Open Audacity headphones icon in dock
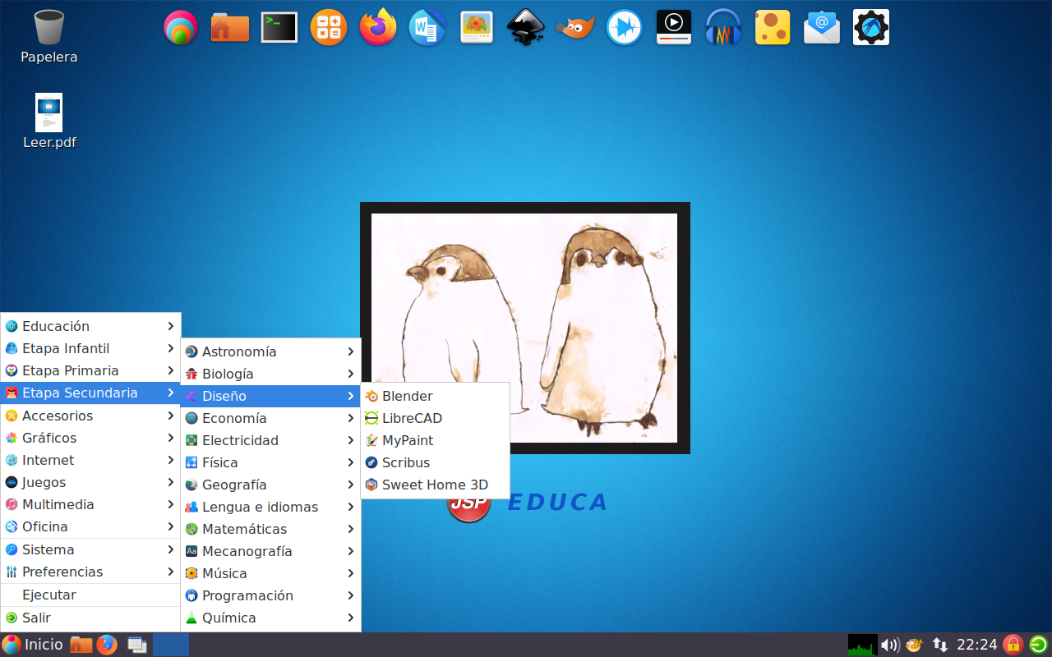 pyautogui.click(x=723, y=27)
